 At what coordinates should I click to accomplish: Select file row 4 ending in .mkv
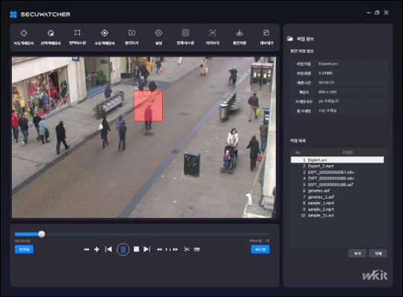337,178
